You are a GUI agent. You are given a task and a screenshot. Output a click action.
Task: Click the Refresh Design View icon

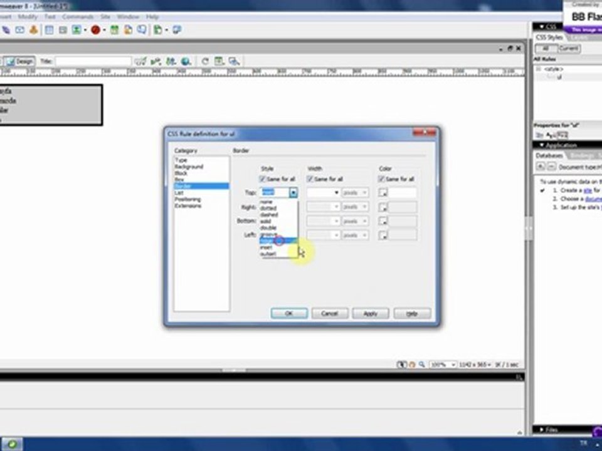[205, 61]
